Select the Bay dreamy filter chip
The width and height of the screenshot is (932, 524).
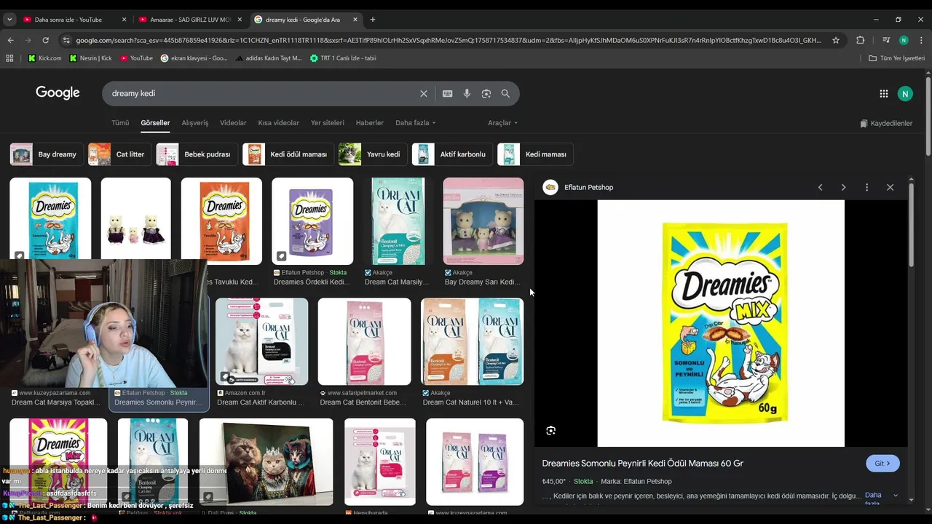pyautogui.click(x=47, y=154)
